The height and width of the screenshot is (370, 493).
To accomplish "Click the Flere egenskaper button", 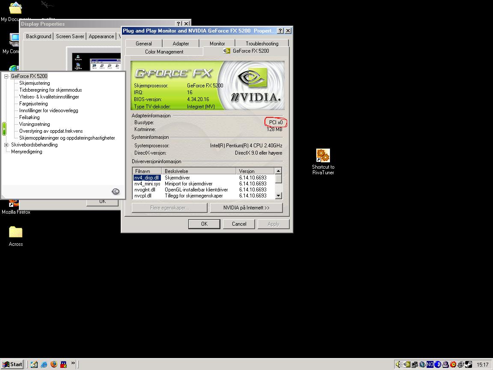I will coord(169,208).
